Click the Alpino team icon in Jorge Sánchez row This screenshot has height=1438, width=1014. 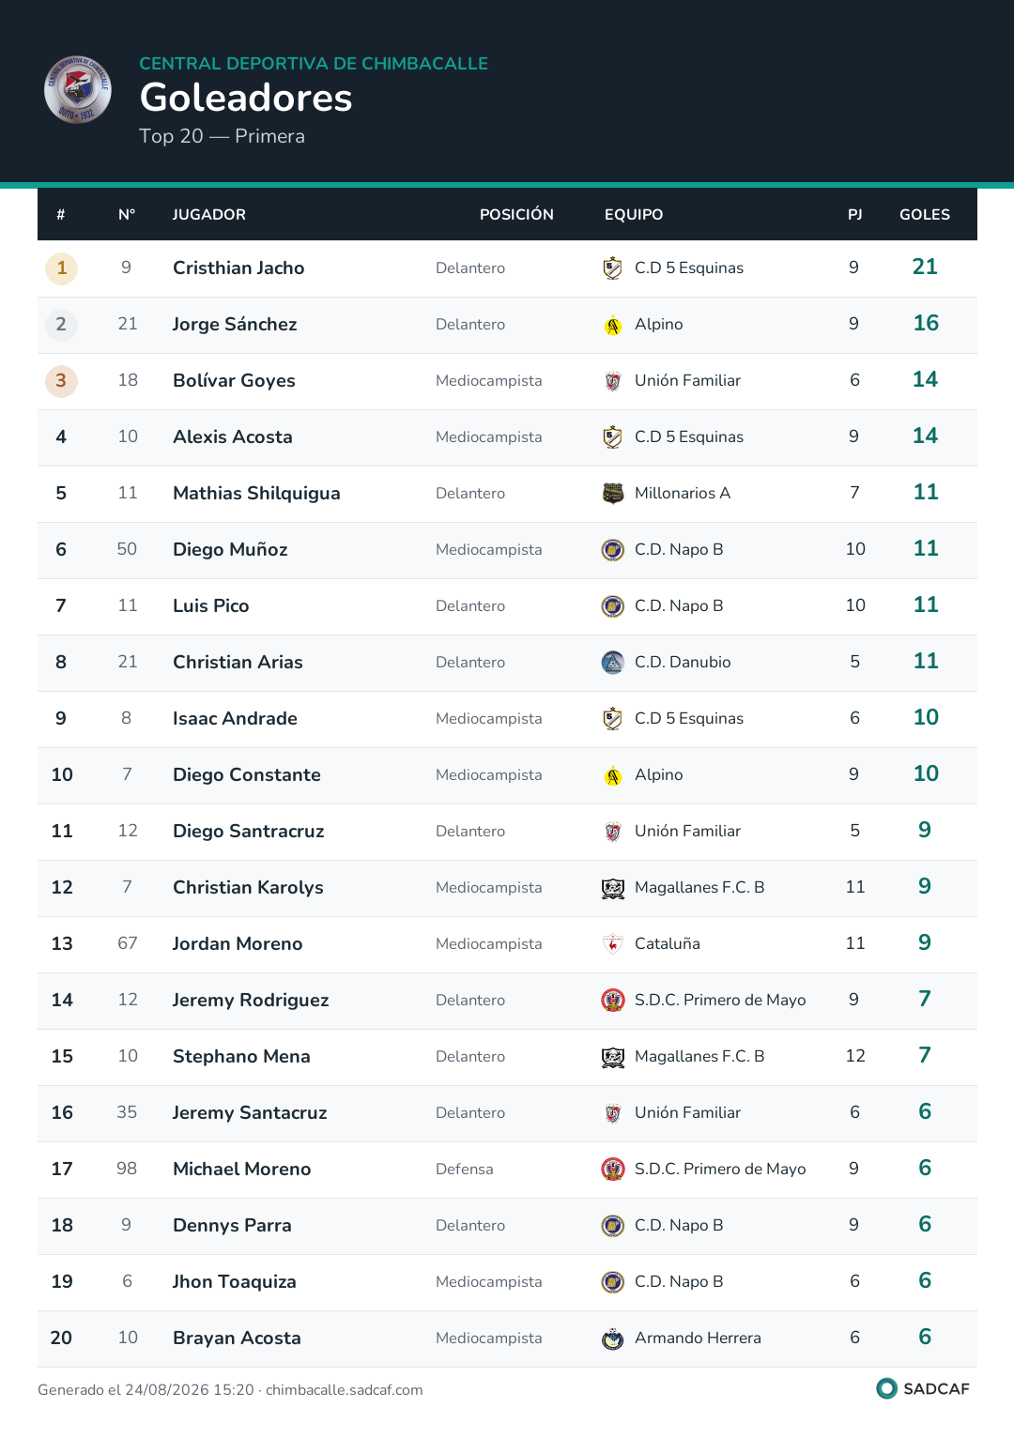[x=613, y=325]
